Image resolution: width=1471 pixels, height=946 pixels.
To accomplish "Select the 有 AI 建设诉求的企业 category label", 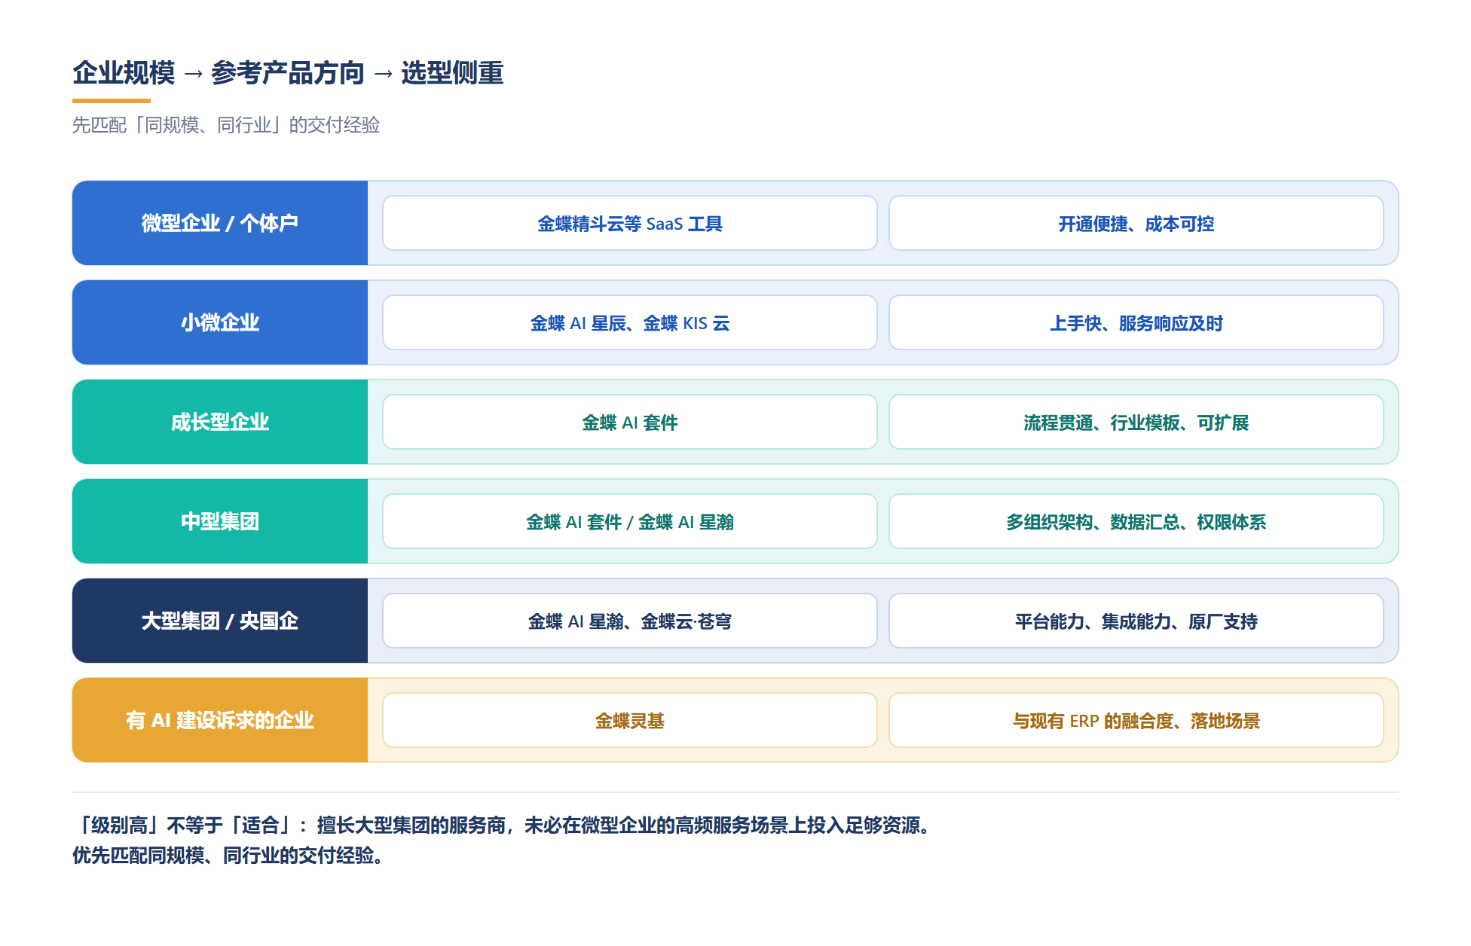I will 220,720.
